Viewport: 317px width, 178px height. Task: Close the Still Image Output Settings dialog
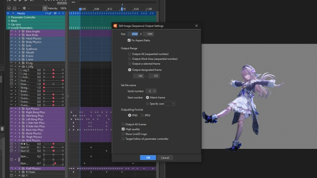(196, 26)
